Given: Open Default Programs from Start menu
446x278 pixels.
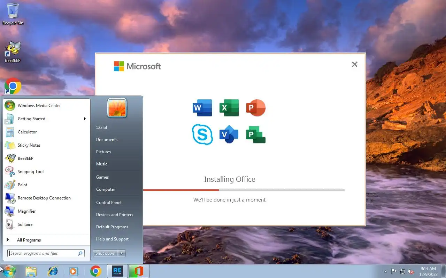Looking at the screenshot, I should point(117,227).
